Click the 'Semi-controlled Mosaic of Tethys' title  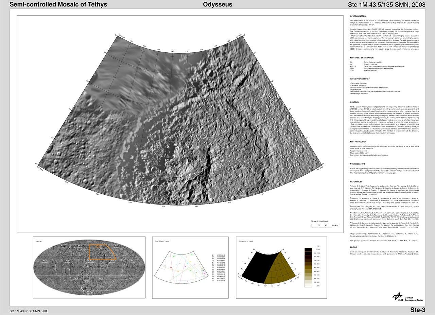(x=58, y=4)
